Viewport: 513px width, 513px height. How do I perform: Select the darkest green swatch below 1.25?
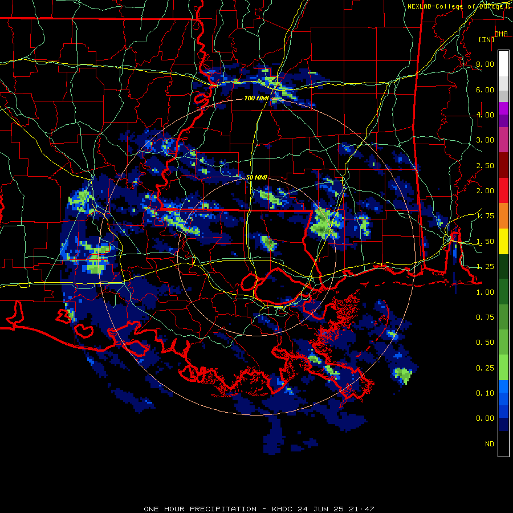pos(503,267)
